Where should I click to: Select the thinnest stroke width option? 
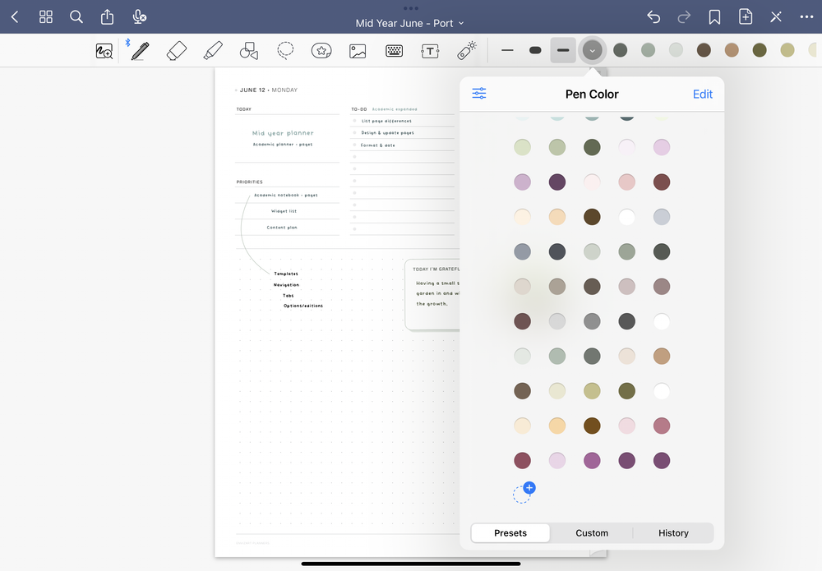click(507, 50)
